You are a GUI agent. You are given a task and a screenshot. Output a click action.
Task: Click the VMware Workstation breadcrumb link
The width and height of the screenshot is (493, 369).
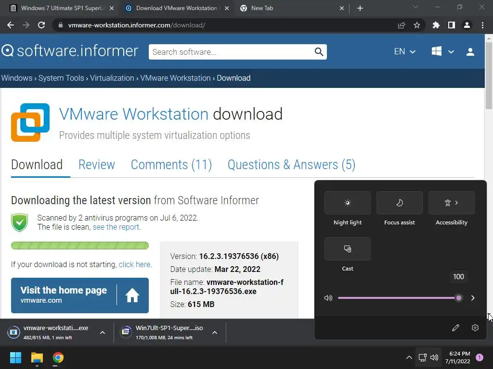tap(175, 78)
